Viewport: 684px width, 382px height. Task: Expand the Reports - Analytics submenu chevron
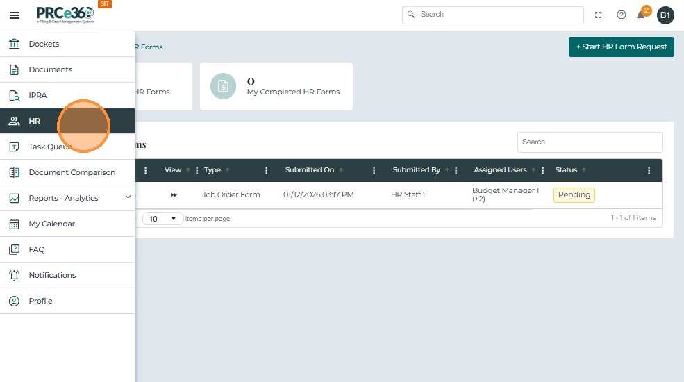(x=128, y=197)
